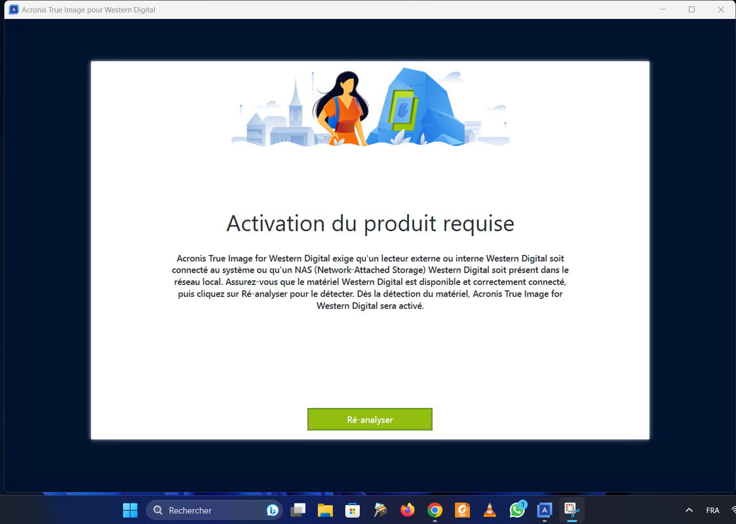Viewport: 736px width, 524px height.
Task: Switch to the Snipping Tool in the taskbar
Action: pos(571,510)
